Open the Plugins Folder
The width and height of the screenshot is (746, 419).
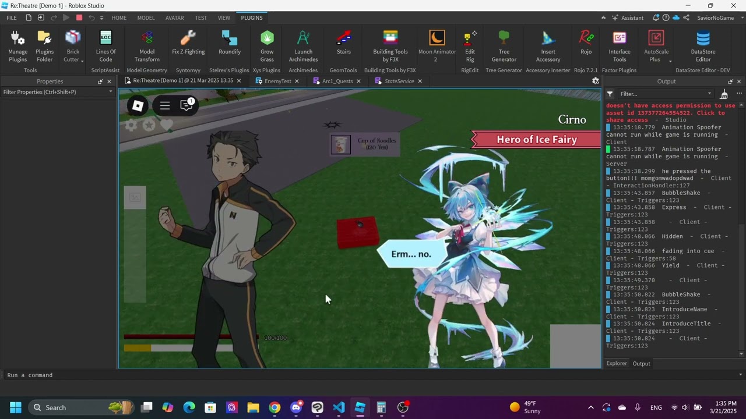44,46
